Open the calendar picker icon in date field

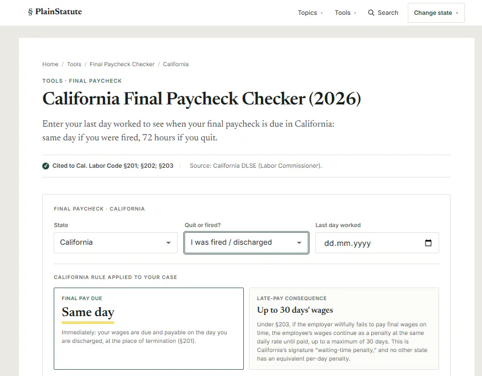[x=428, y=242]
